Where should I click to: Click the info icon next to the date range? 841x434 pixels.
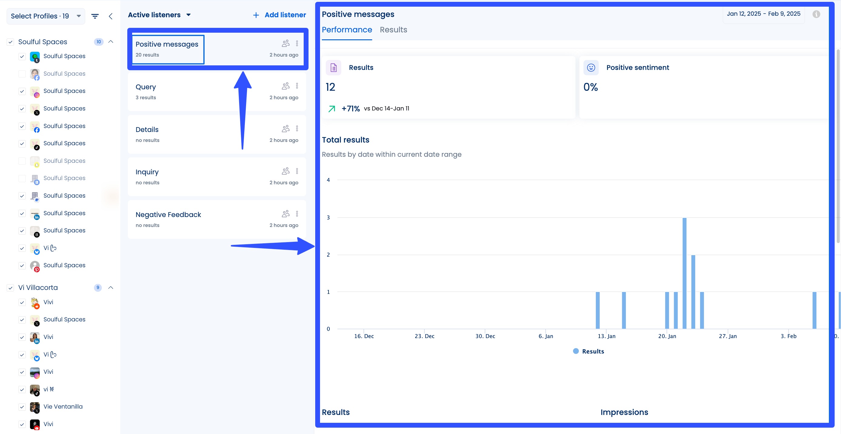[816, 14]
